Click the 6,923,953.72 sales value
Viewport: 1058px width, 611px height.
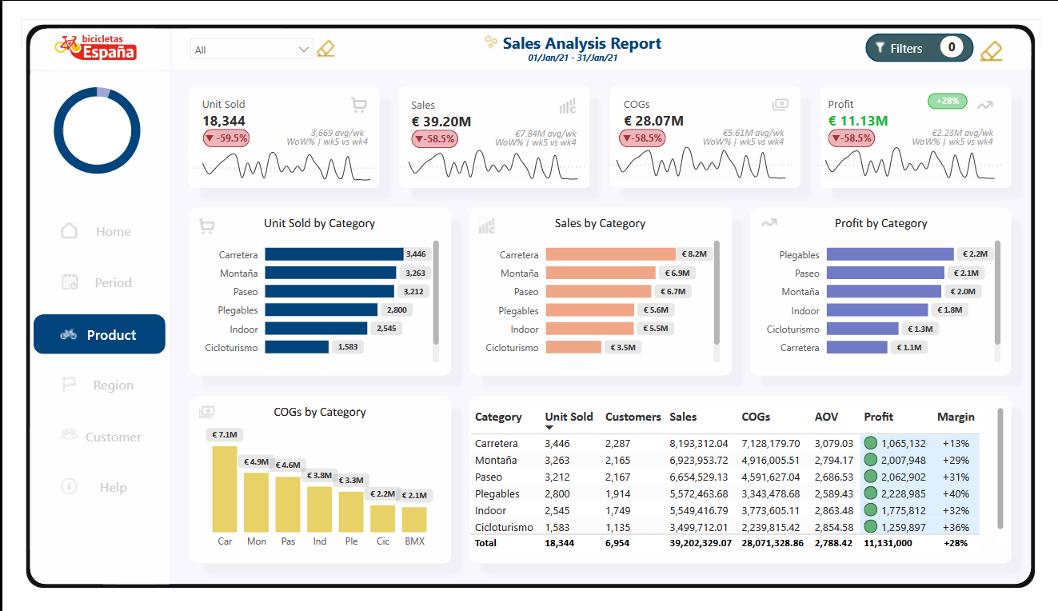coord(699,460)
